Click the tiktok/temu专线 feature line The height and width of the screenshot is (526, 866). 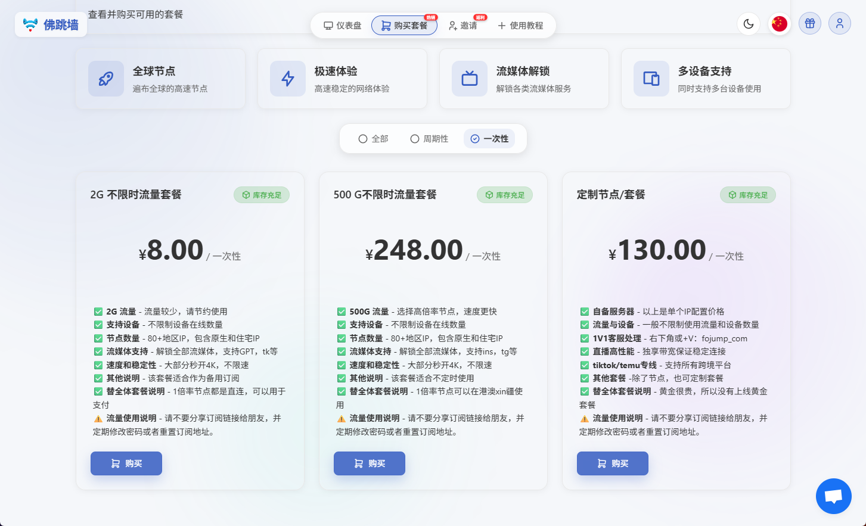pos(656,365)
